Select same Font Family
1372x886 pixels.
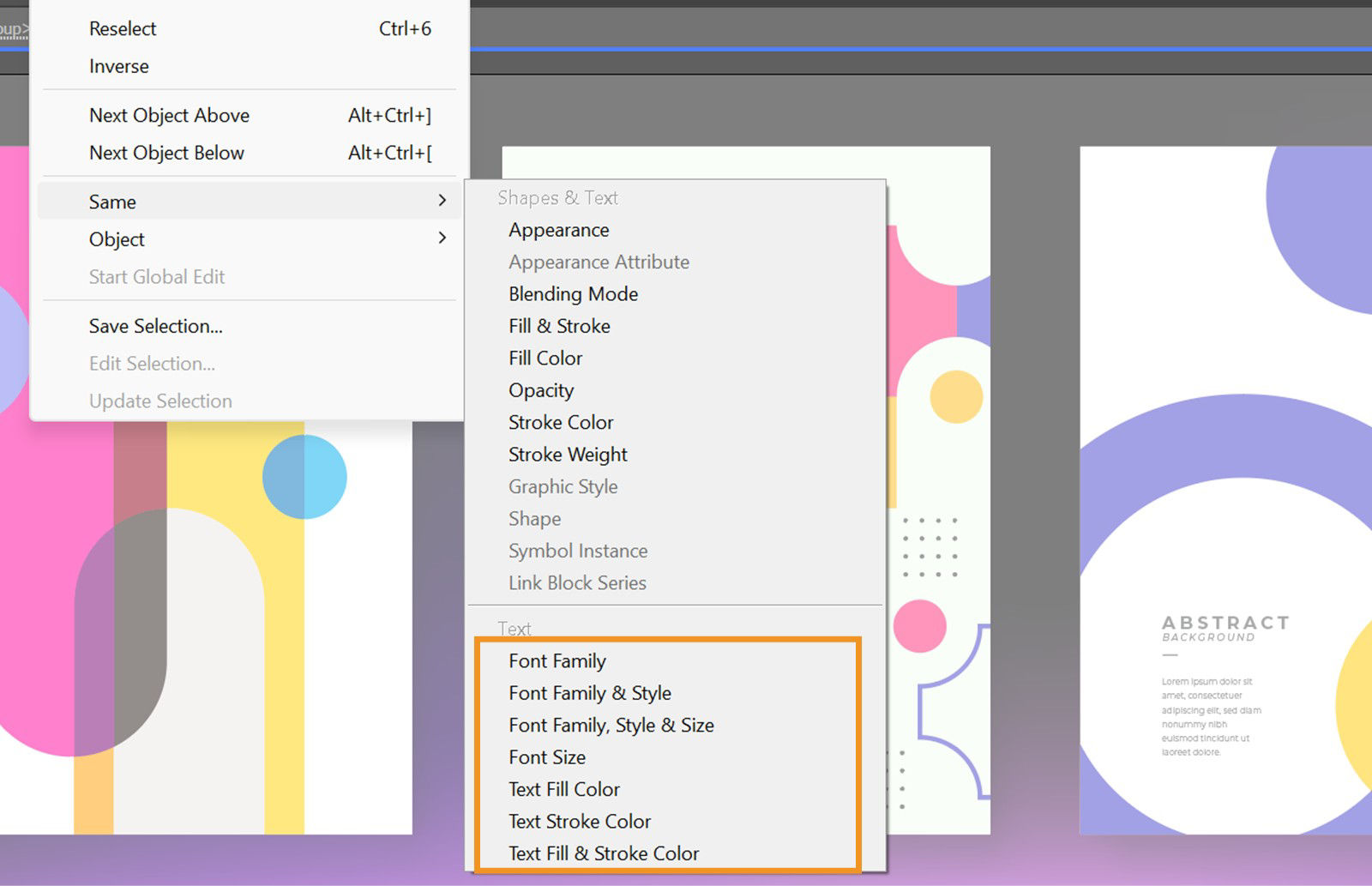tap(557, 661)
